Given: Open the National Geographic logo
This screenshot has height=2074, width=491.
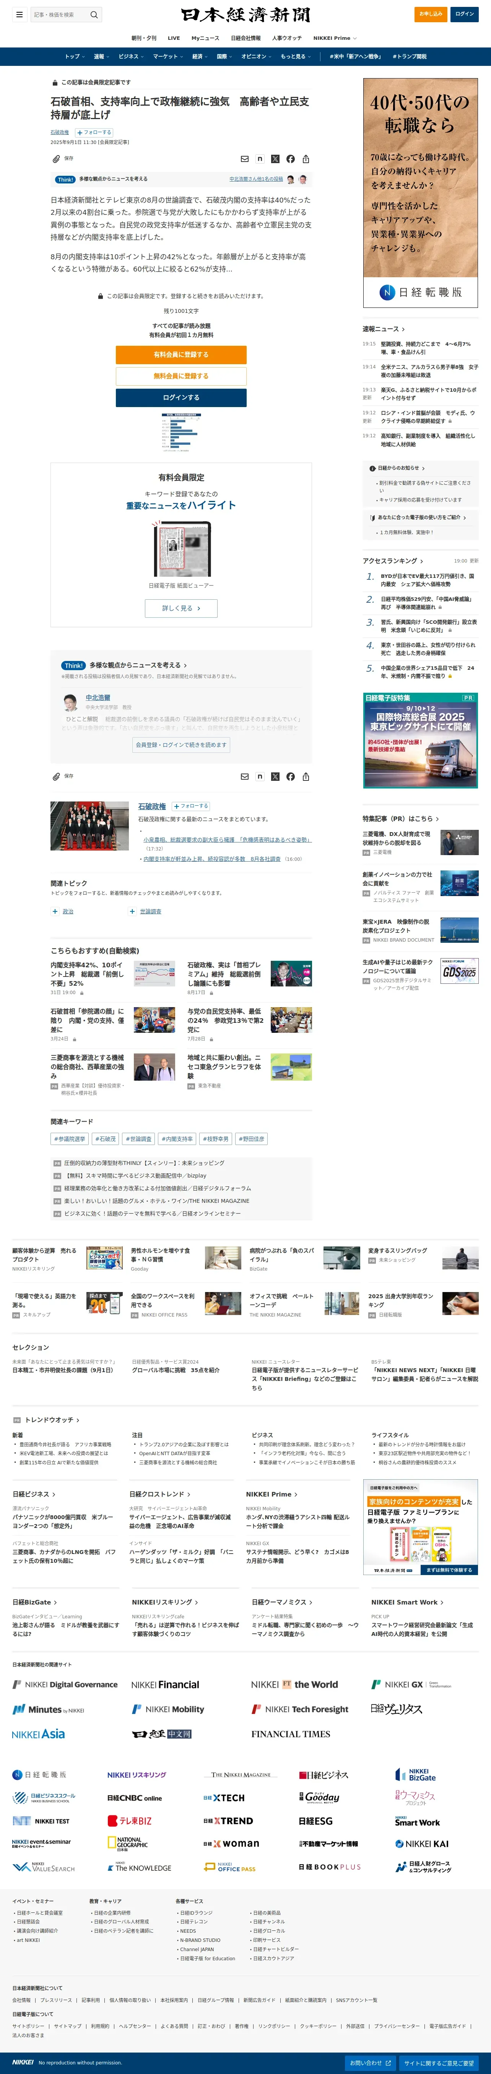Looking at the screenshot, I should (128, 1844).
